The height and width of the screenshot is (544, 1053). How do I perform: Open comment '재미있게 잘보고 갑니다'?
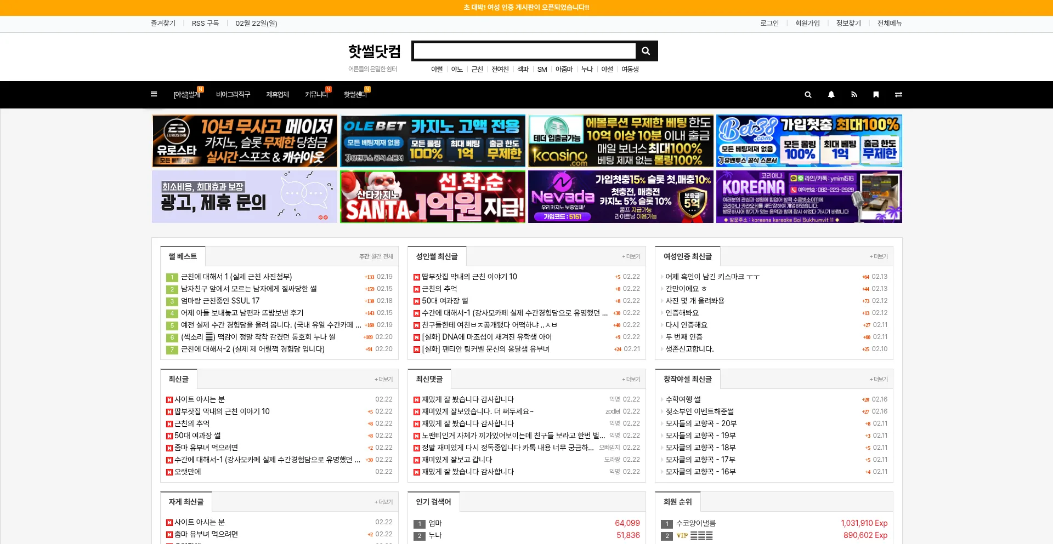click(x=457, y=460)
